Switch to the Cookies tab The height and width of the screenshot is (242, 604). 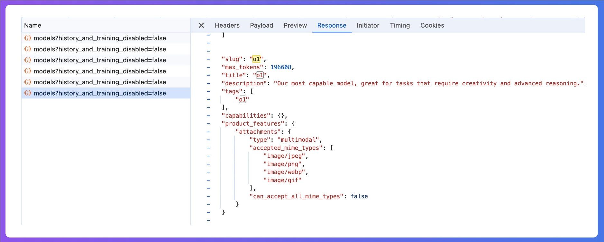tap(432, 25)
